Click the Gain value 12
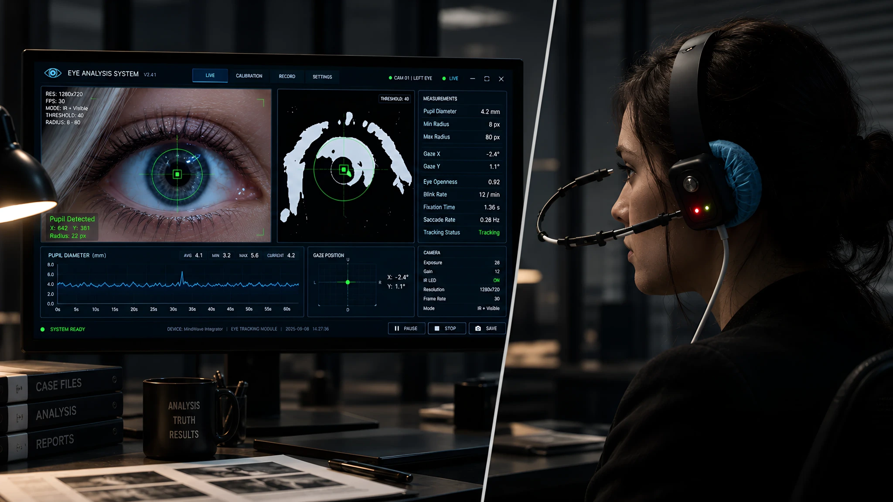Image resolution: width=893 pixels, height=502 pixels. tap(497, 271)
